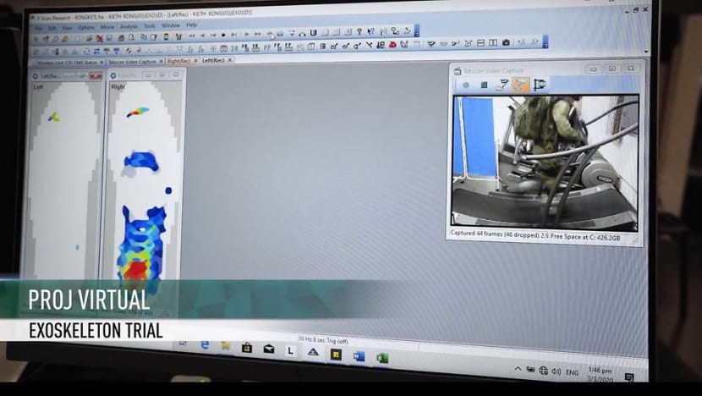Click the record button in Tekscan Video Capture

pos(465,85)
